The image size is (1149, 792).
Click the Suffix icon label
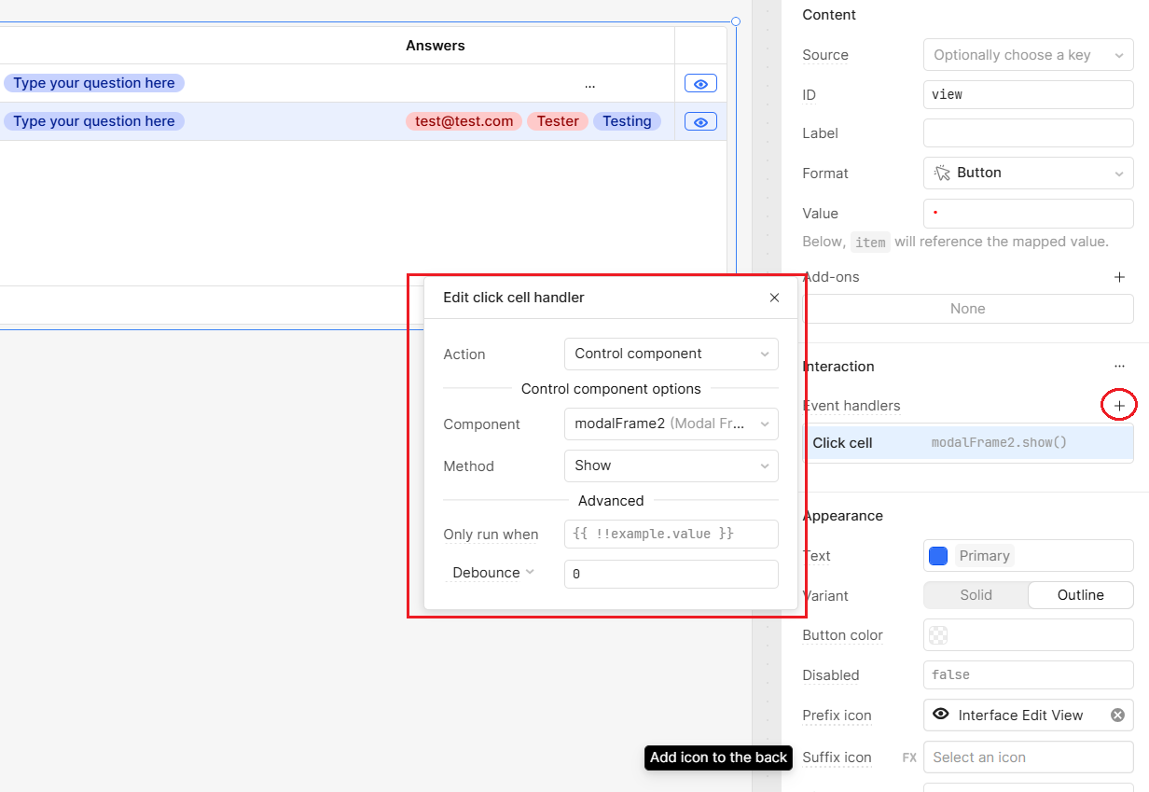[837, 757]
